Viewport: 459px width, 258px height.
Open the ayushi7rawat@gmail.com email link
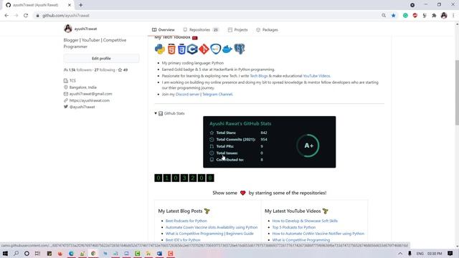point(91,94)
